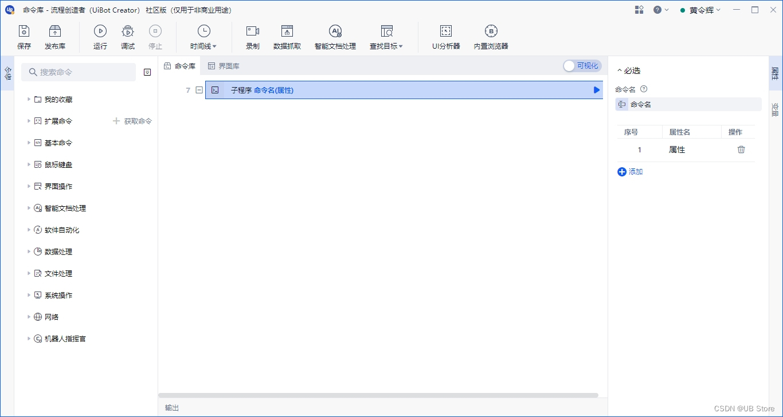Open the Find Target (查找目标) dropdown
Viewport: 783px width, 417px height.
pyautogui.click(x=386, y=37)
